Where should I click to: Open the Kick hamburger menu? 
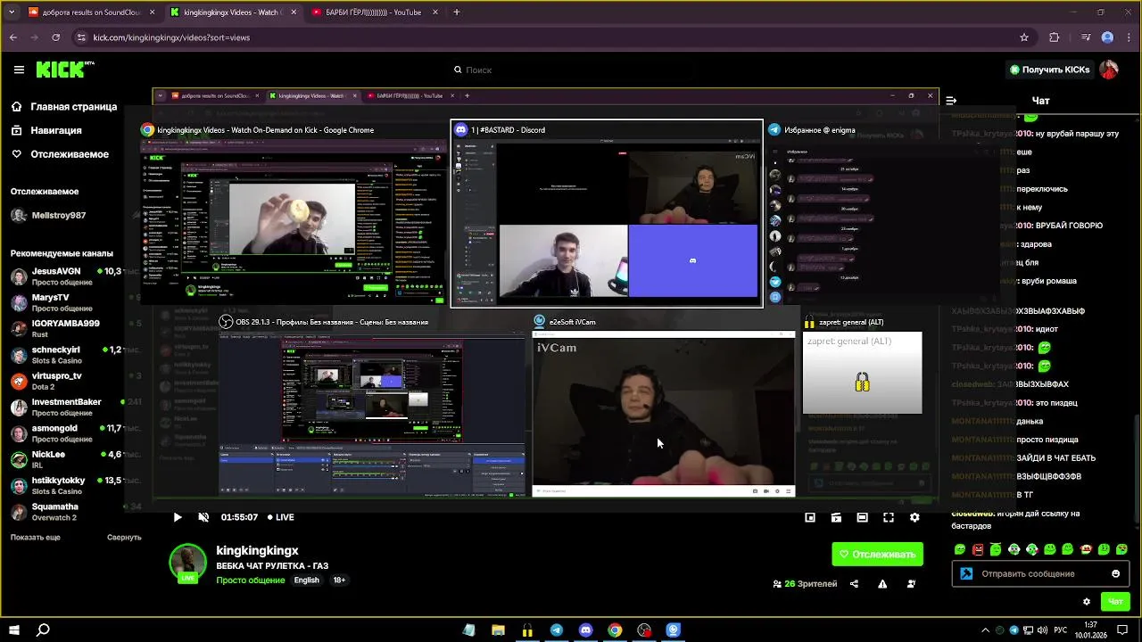pos(19,70)
